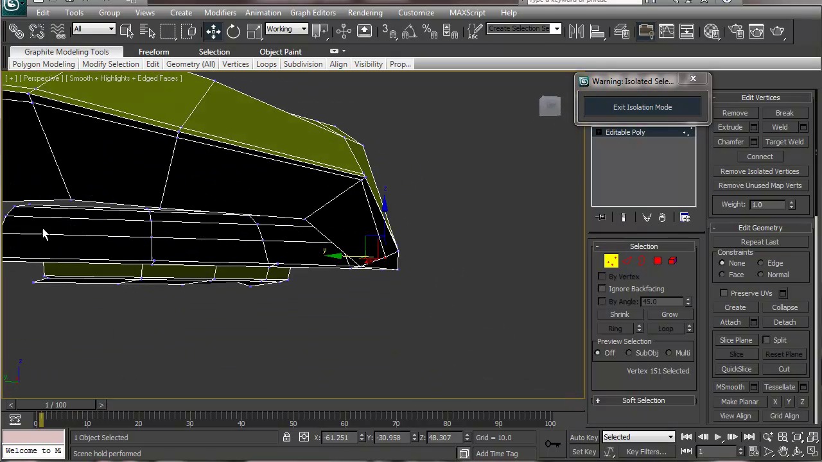Select Element sub-object level icon
Screen dimensions: 822x462
(x=672, y=261)
